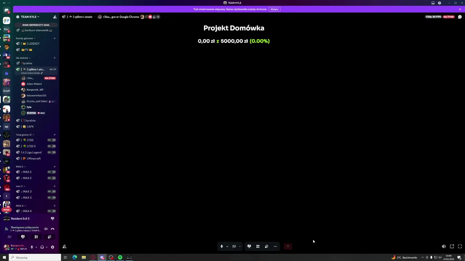Open Microsoft Edge from taskbar
Screen dimensions: 465x261
click(74, 257)
